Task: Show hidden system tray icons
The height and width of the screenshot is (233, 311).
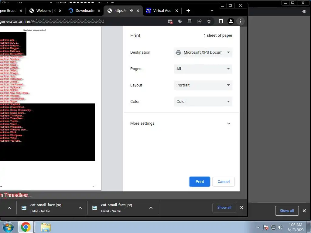Action: click(258, 227)
